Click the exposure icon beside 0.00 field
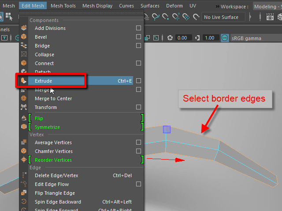The image size is (282, 211). point(171,38)
